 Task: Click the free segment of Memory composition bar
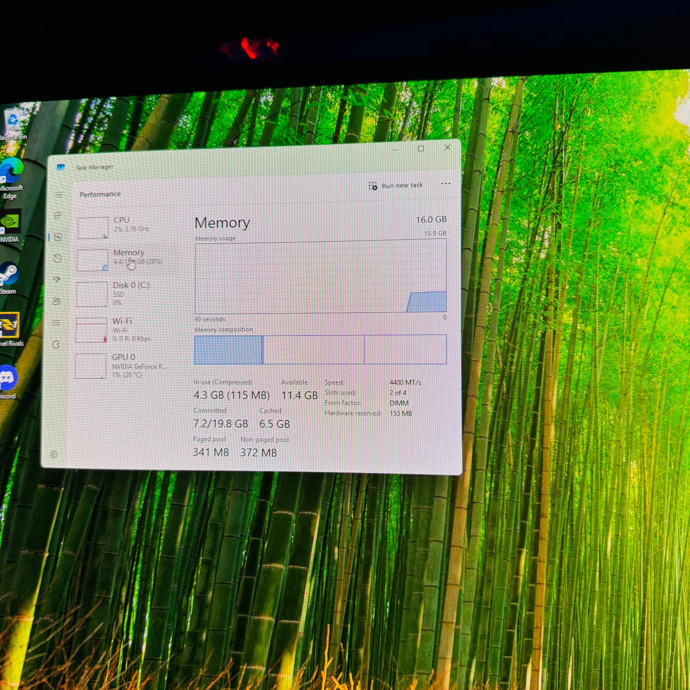pos(405,349)
